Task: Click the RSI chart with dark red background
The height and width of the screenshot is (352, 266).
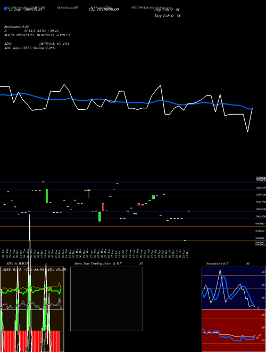Action: coord(234,331)
